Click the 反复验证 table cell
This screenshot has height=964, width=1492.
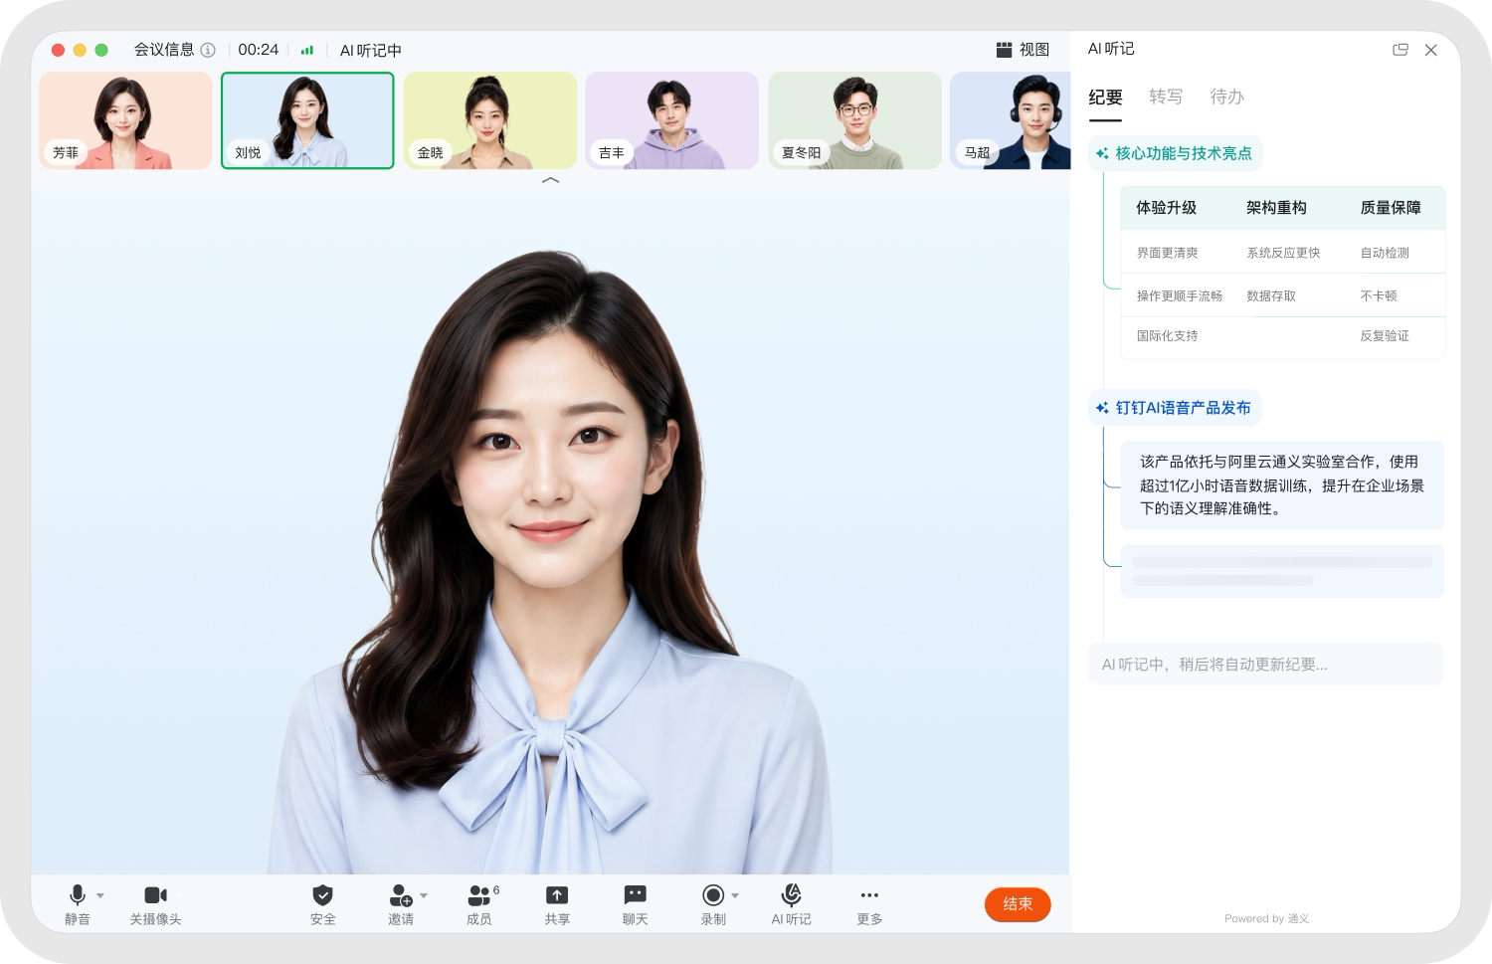tap(1385, 336)
